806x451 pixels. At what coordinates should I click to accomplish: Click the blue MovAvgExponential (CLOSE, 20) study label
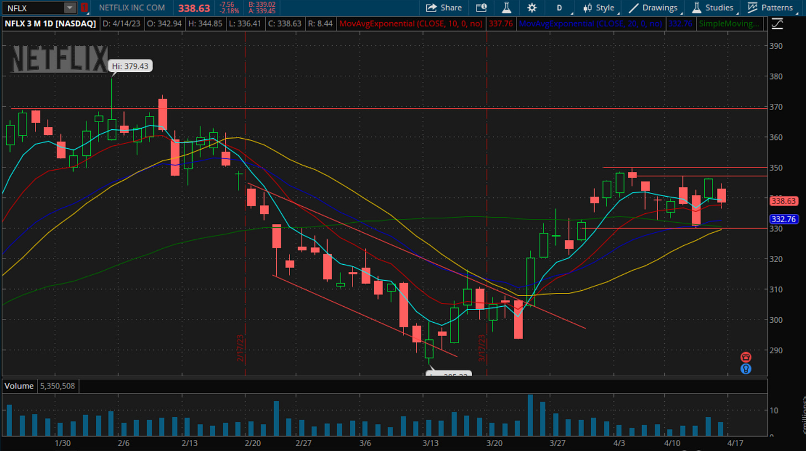click(591, 24)
